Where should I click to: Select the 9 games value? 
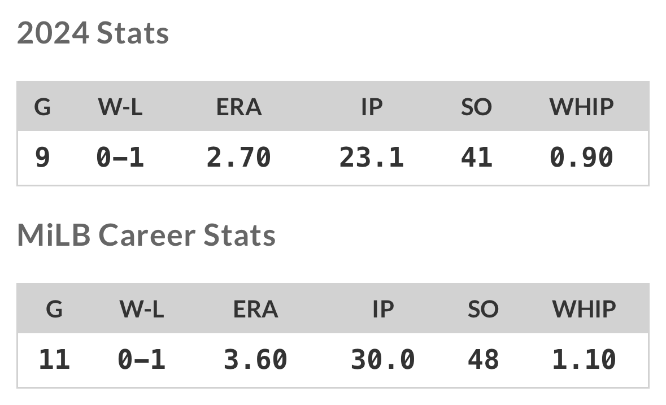click(x=42, y=157)
